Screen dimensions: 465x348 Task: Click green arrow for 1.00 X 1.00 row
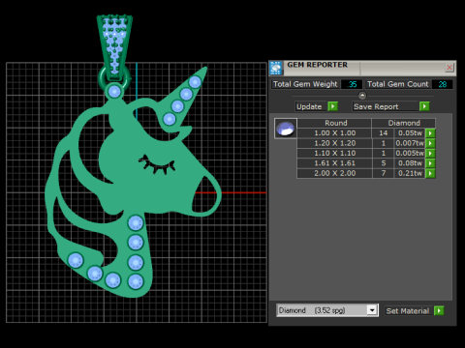(x=430, y=133)
